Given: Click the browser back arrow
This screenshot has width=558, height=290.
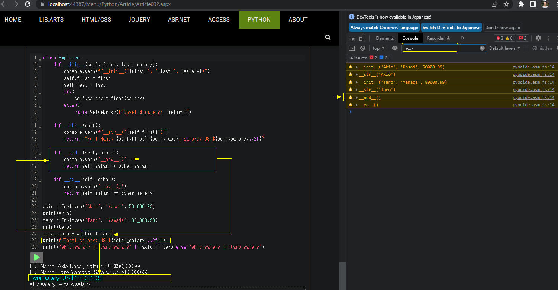Looking at the screenshot, I should pos(4,4).
